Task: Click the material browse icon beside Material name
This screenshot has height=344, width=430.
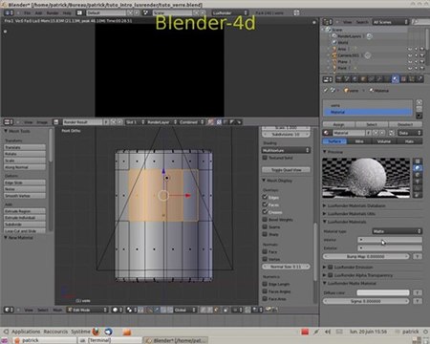Action: (x=327, y=133)
